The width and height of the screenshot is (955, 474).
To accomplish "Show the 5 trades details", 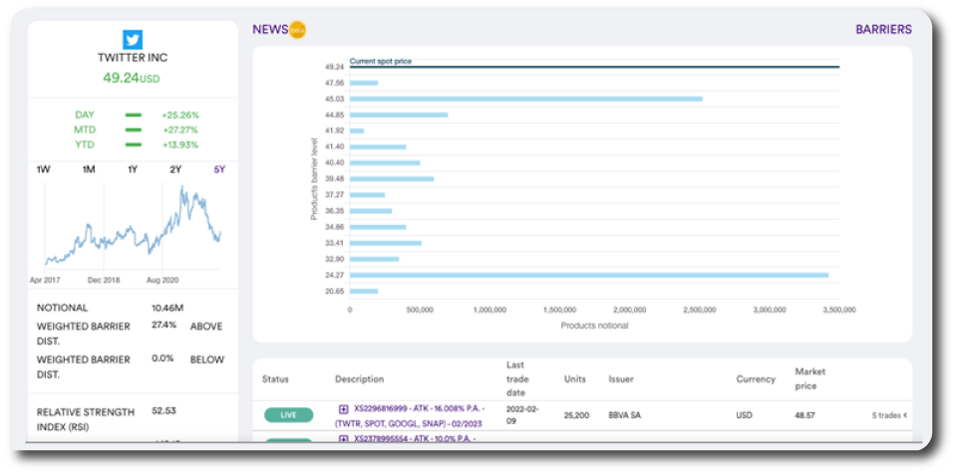I will point(889,415).
